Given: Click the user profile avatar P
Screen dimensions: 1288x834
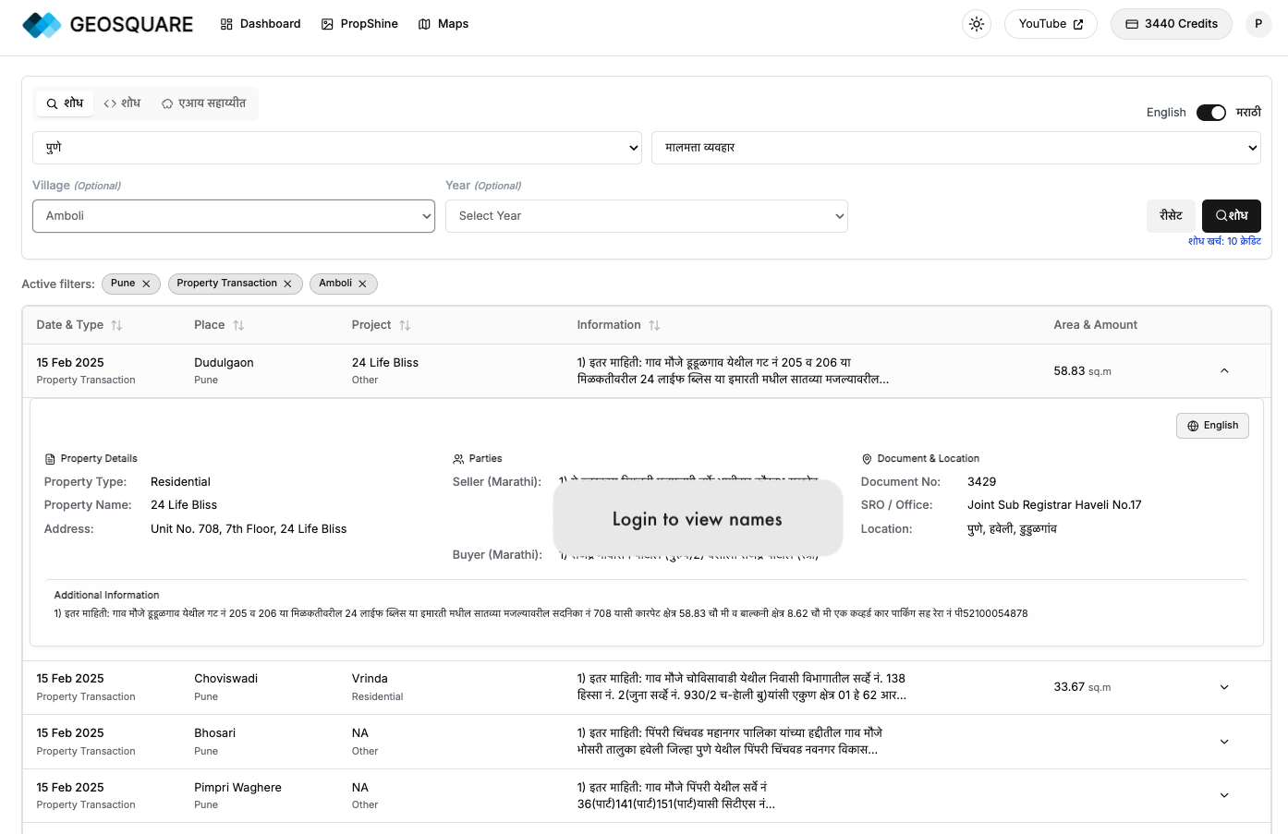Looking at the screenshot, I should [1258, 24].
